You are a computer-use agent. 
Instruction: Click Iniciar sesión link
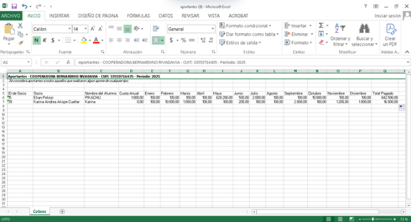pos(387,15)
